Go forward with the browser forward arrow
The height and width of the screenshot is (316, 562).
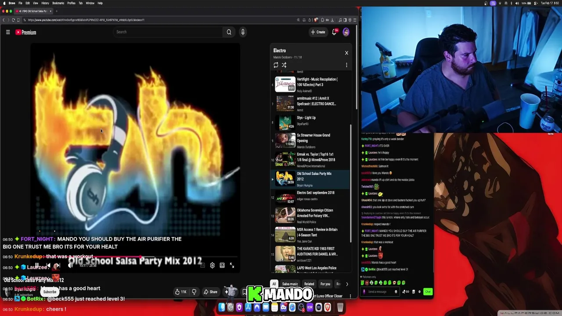click(x=9, y=20)
